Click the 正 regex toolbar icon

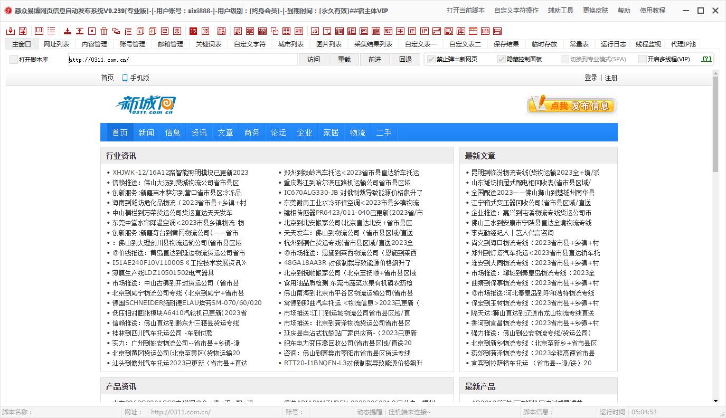412,31
